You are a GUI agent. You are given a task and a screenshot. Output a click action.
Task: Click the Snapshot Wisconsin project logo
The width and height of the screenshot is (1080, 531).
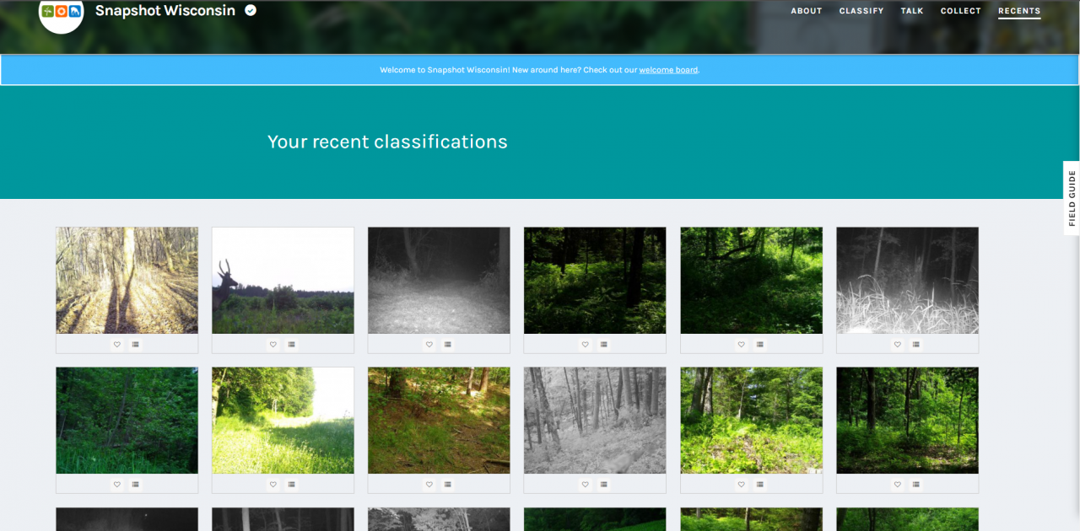(62, 12)
